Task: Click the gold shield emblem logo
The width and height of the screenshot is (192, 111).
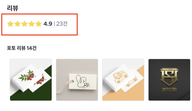Action: tap(169, 77)
